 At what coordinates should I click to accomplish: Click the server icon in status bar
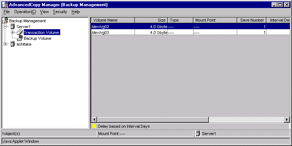click(x=198, y=133)
